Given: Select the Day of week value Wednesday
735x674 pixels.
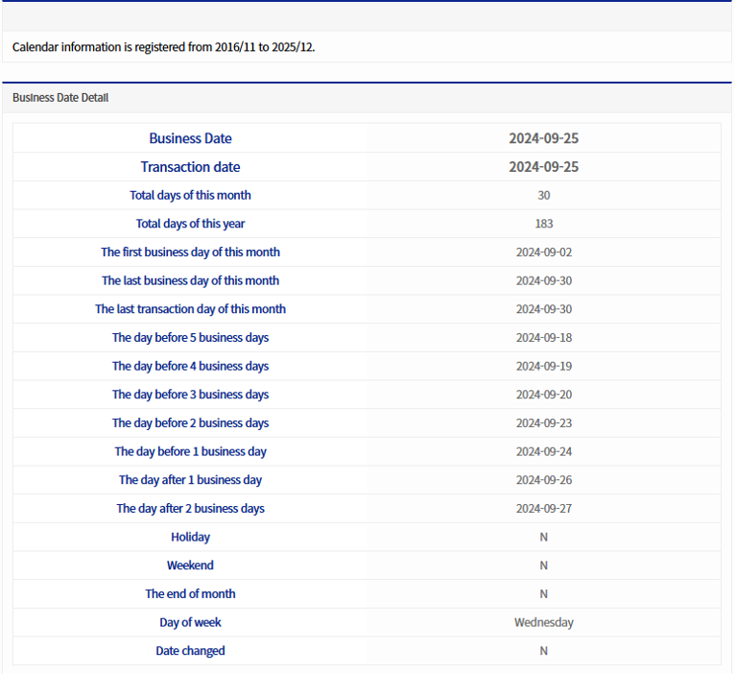Looking at the screenshot, I should coord(543,622).
